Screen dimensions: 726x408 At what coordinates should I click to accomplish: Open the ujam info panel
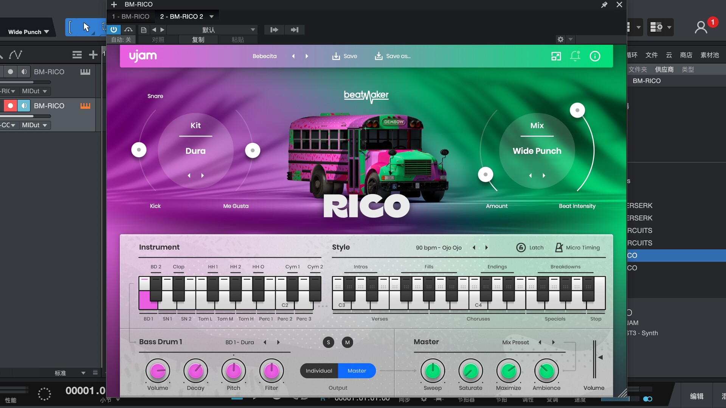click(x=595, y=56)
